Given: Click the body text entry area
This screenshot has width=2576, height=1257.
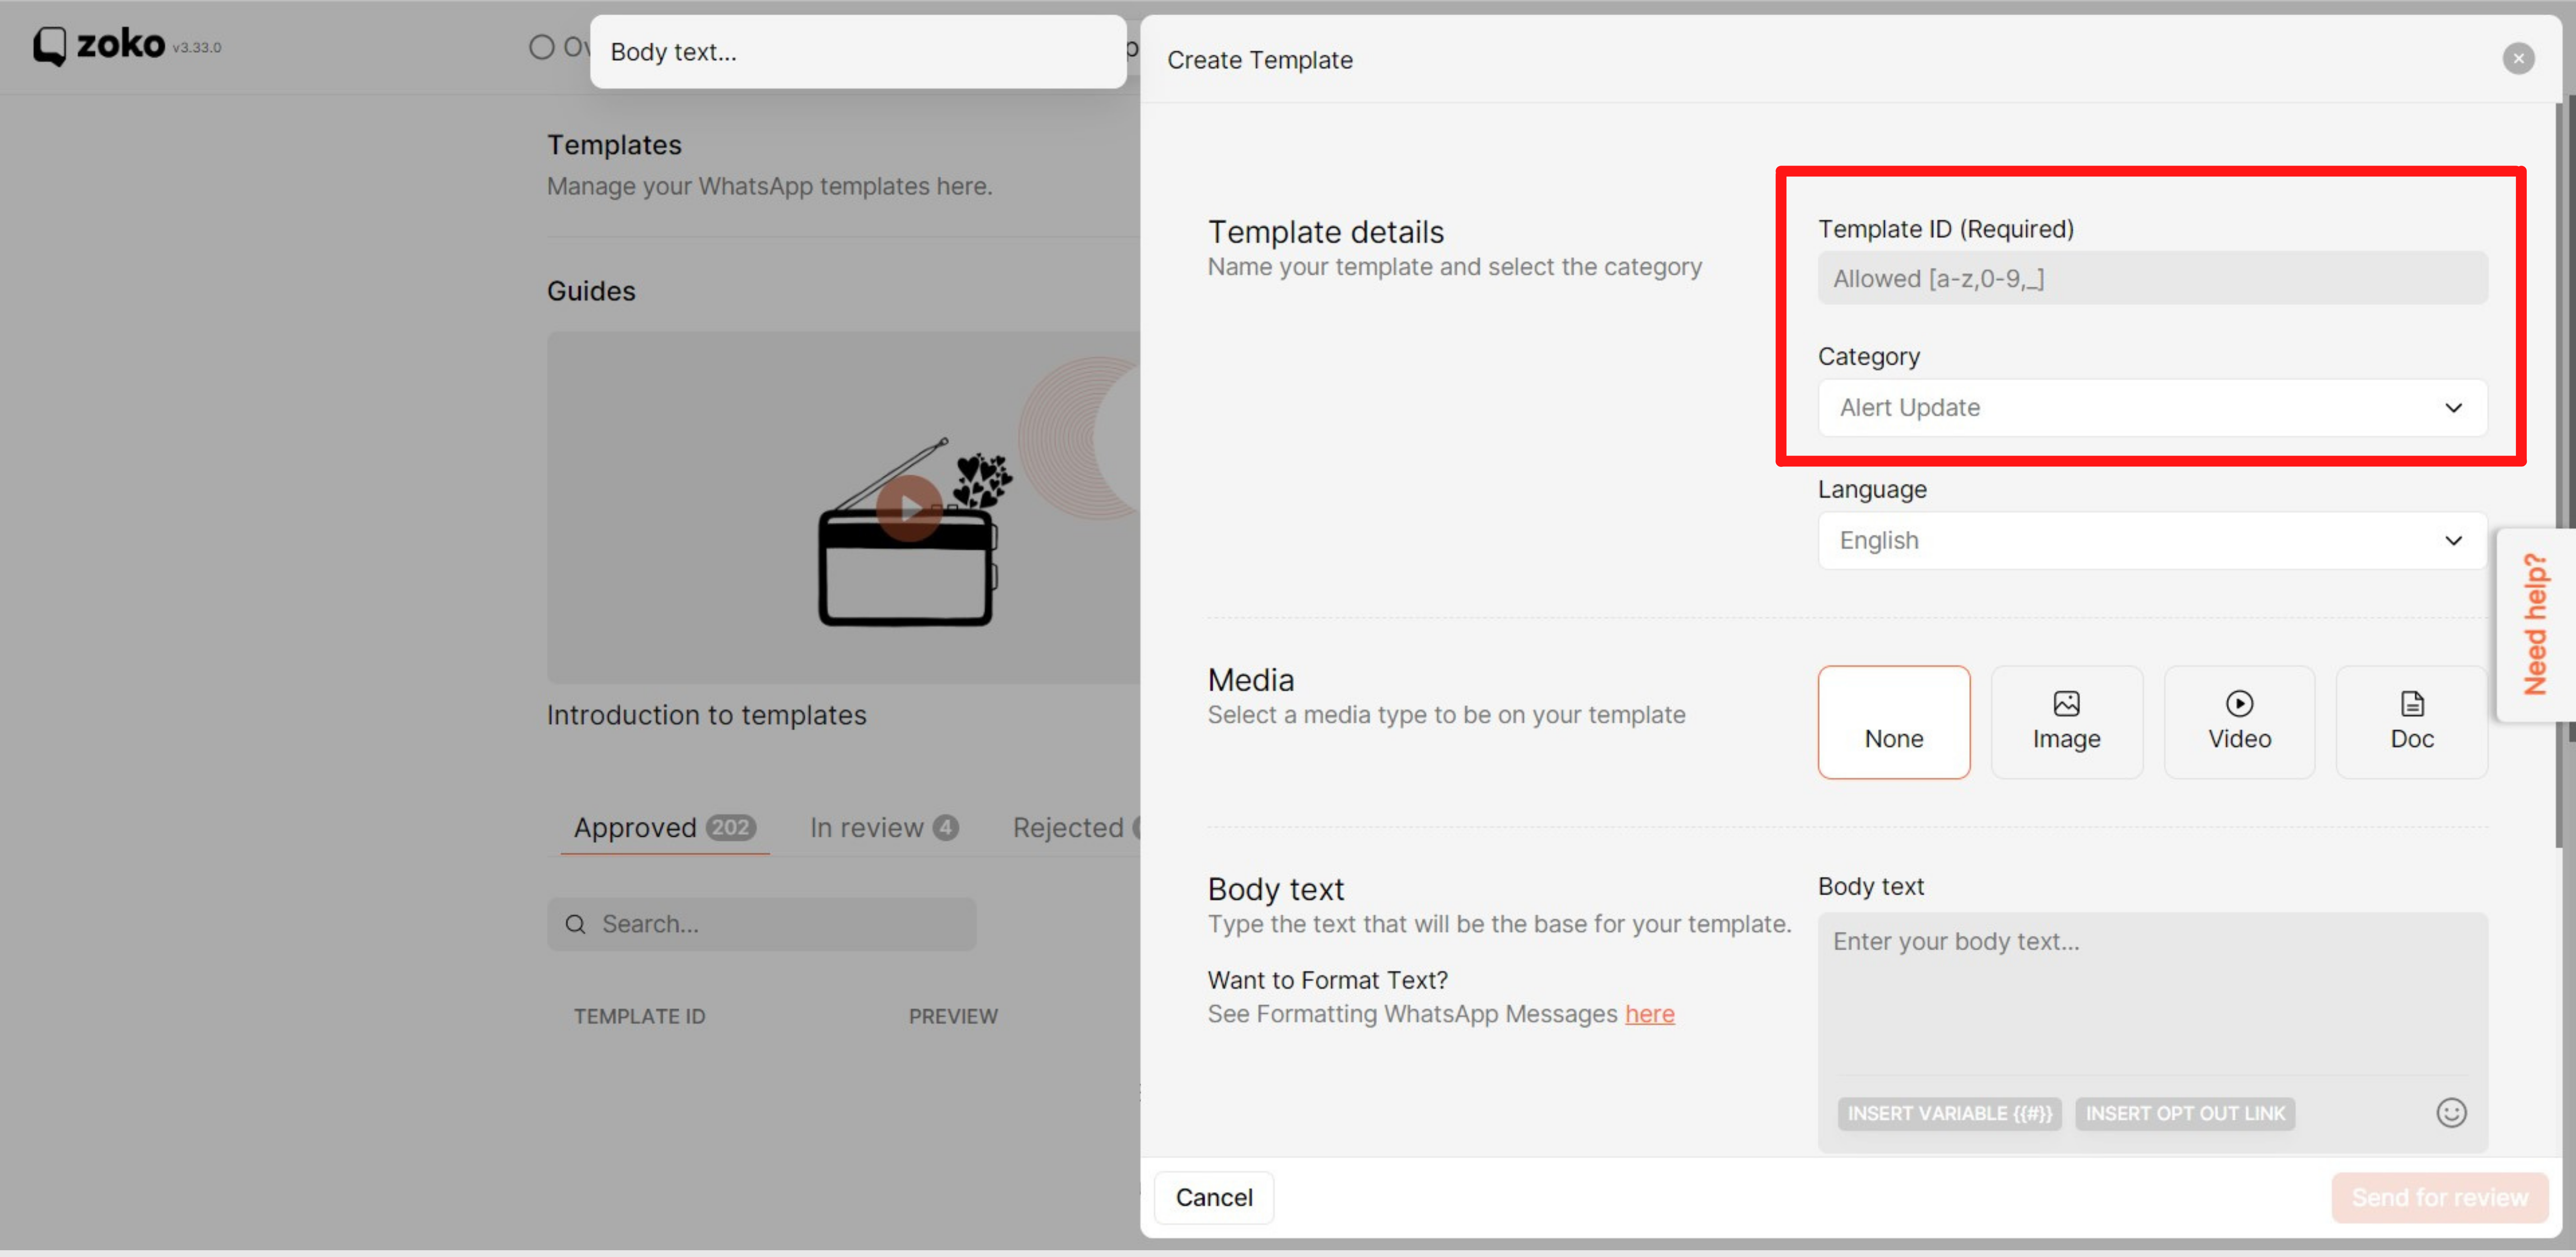Looking at the screenshot, I should coord(2151,993).
